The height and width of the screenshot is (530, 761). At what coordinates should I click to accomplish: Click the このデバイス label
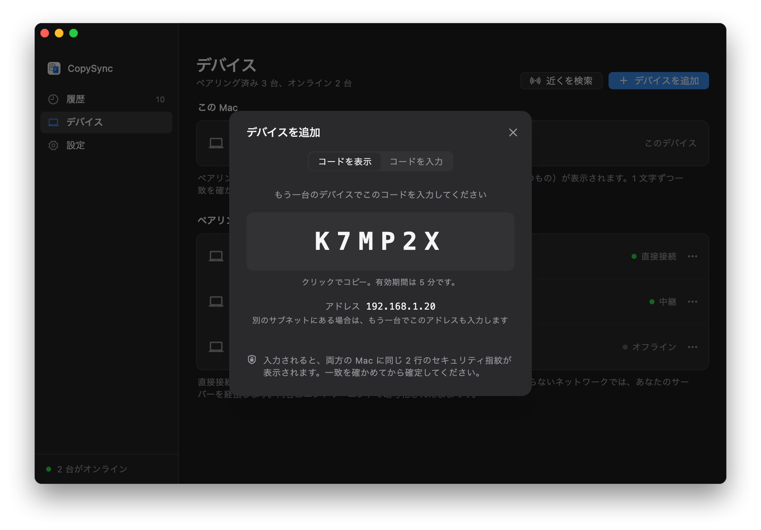pos(671,143)
